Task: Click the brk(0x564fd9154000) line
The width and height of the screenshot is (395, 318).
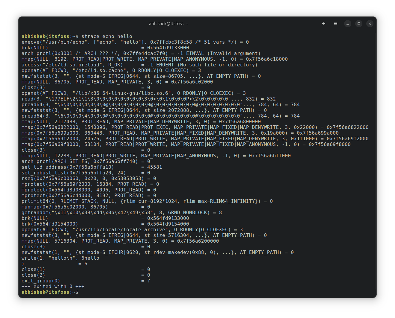Action: (x=105, y=224)
